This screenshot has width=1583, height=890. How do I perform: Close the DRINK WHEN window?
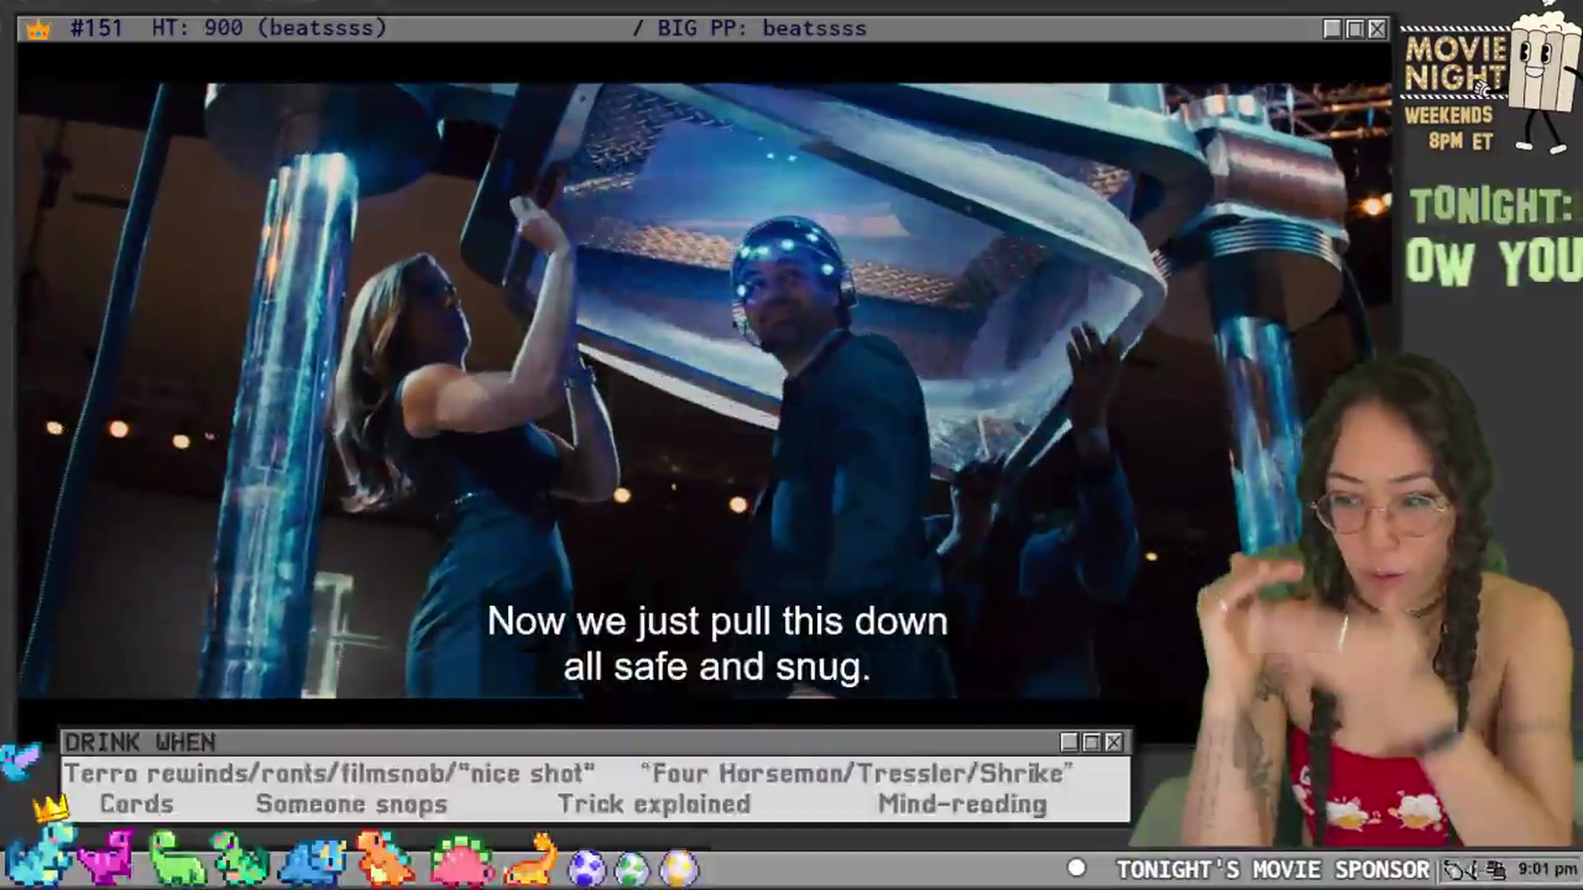[1114, 742]
